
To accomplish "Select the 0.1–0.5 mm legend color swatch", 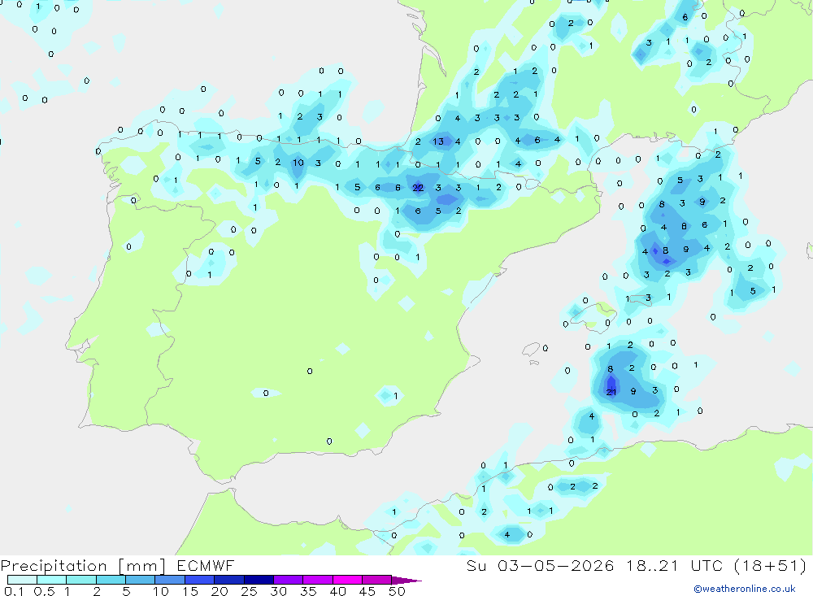I will (22, 580).
